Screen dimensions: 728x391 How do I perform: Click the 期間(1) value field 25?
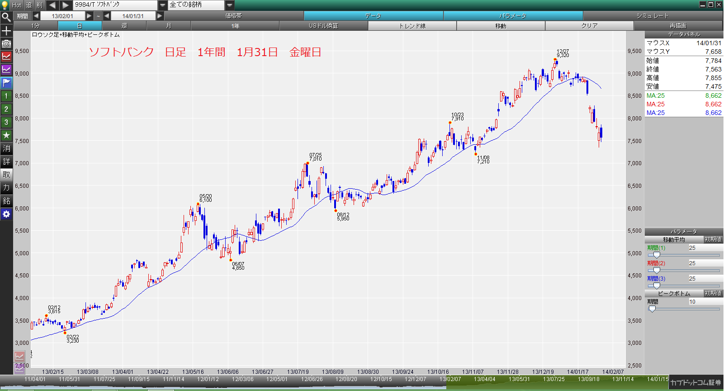705,248
